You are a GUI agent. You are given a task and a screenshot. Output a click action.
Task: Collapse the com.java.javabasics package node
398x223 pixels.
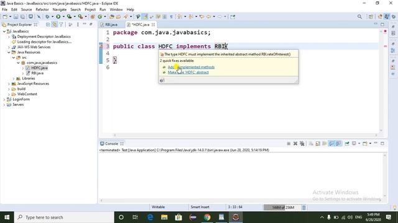point(18,63)
